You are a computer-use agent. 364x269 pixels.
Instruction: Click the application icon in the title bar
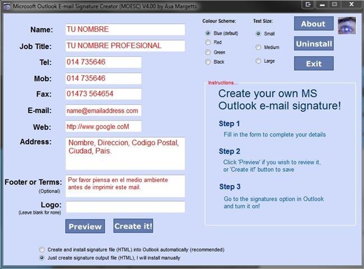tap(7, 5)
